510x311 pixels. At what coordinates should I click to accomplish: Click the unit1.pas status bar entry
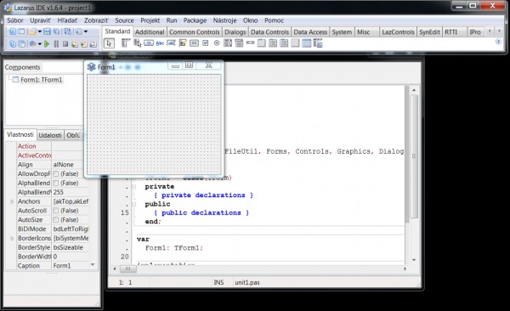tap(247, 282)
